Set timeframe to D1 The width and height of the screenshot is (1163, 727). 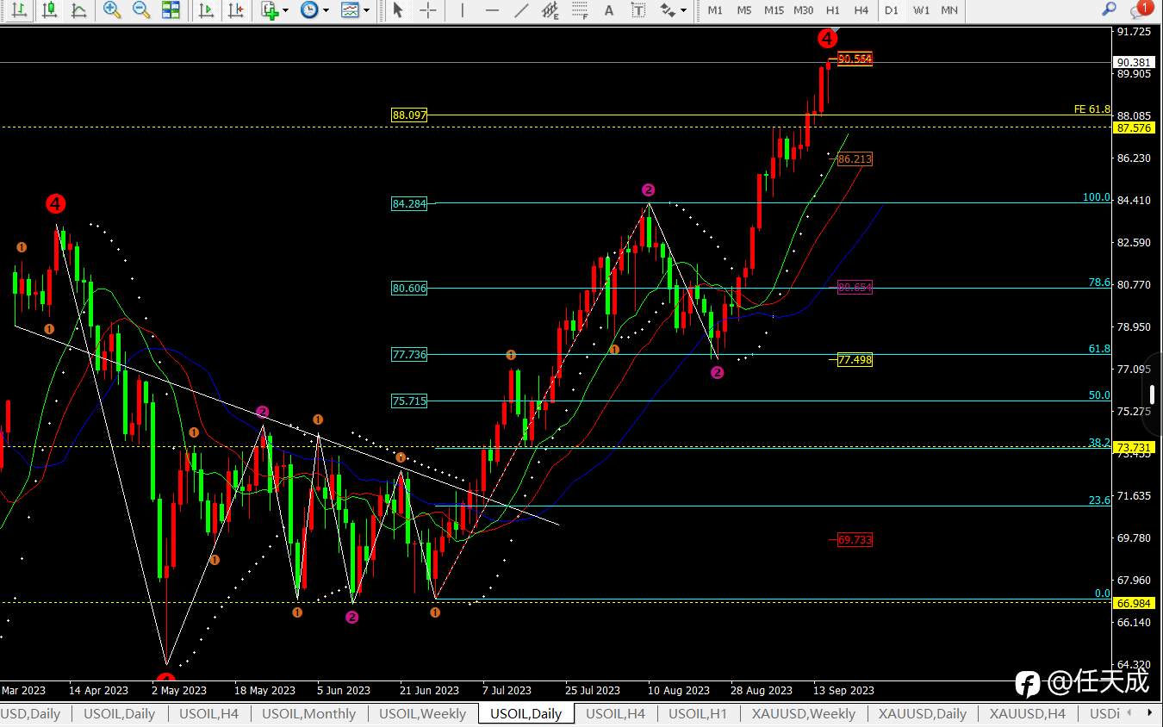pyautogui.click(x=892, y=10)
